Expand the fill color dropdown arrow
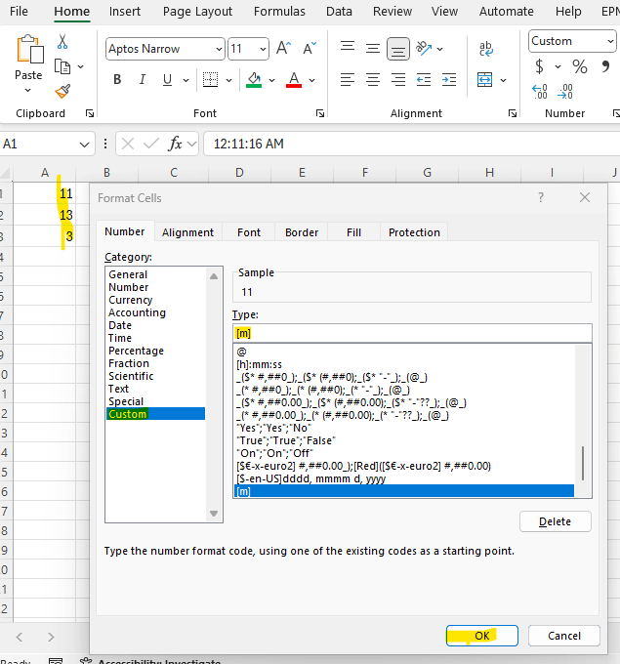This screenshot has height=664, width=620. coord(271,80)
